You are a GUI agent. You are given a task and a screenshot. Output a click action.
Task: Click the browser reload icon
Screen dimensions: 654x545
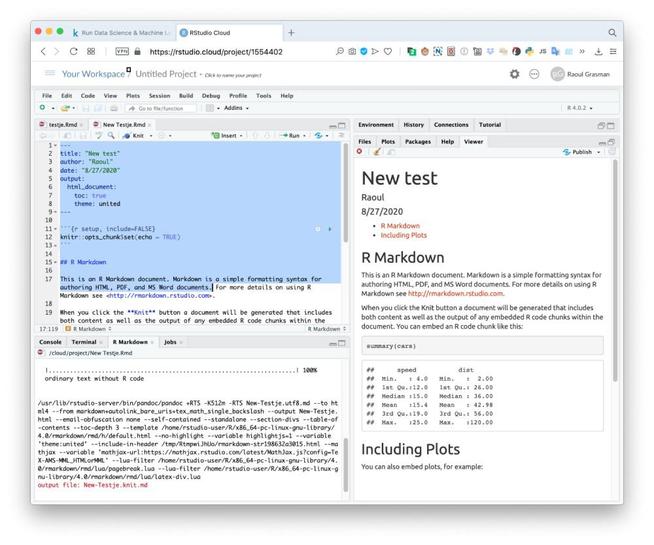pos(73,51)
